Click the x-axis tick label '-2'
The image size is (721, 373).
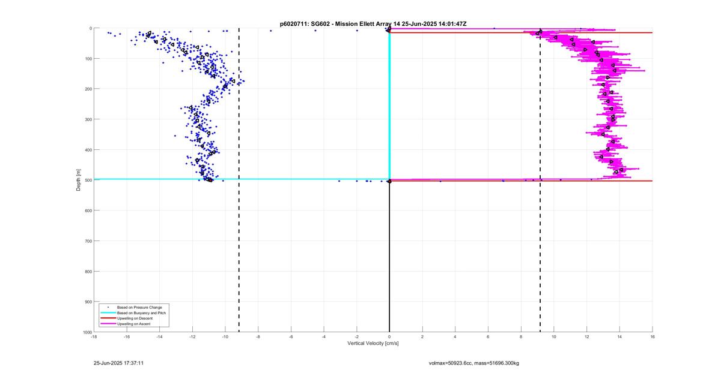[356, 336]
